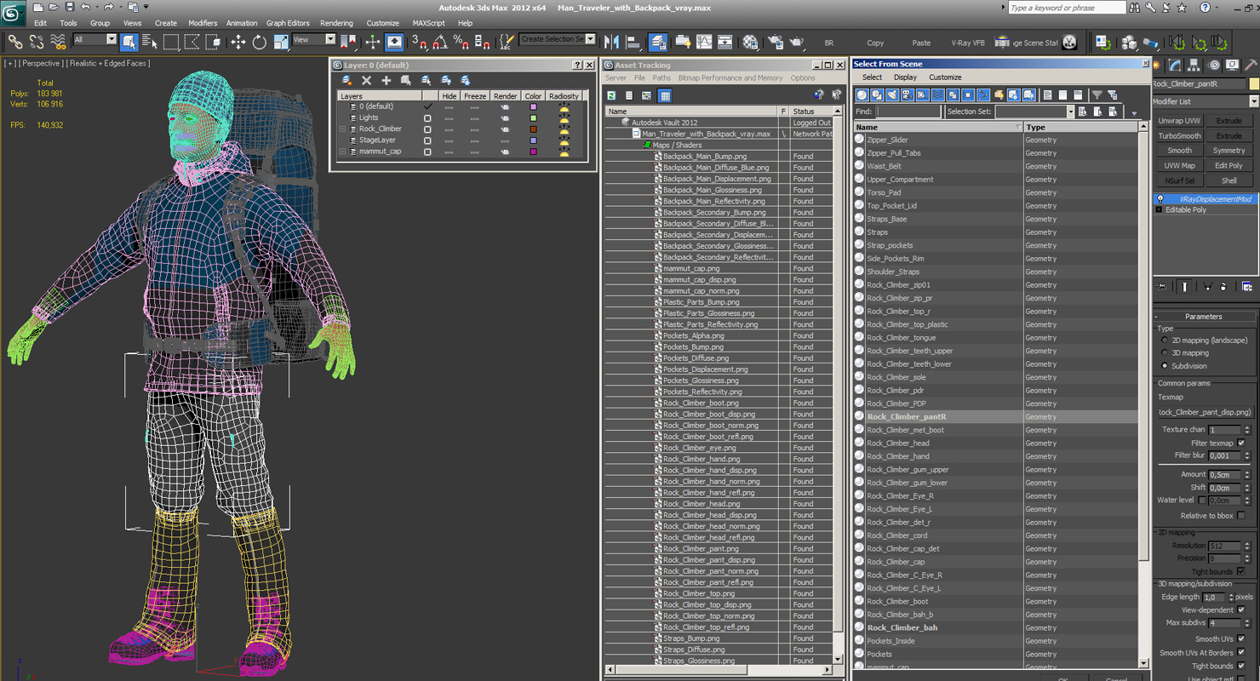Click the Edit Poly button
1260x681 pixels.
1228,166
